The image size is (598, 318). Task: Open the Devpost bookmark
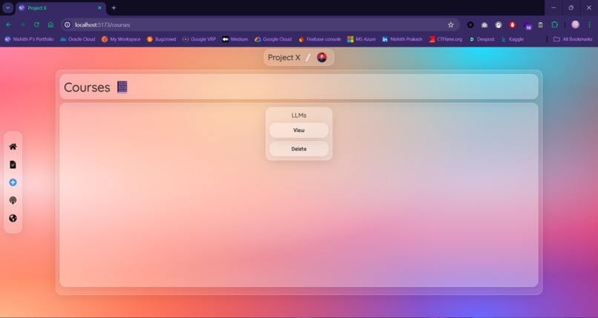click(x=482, y=39)
